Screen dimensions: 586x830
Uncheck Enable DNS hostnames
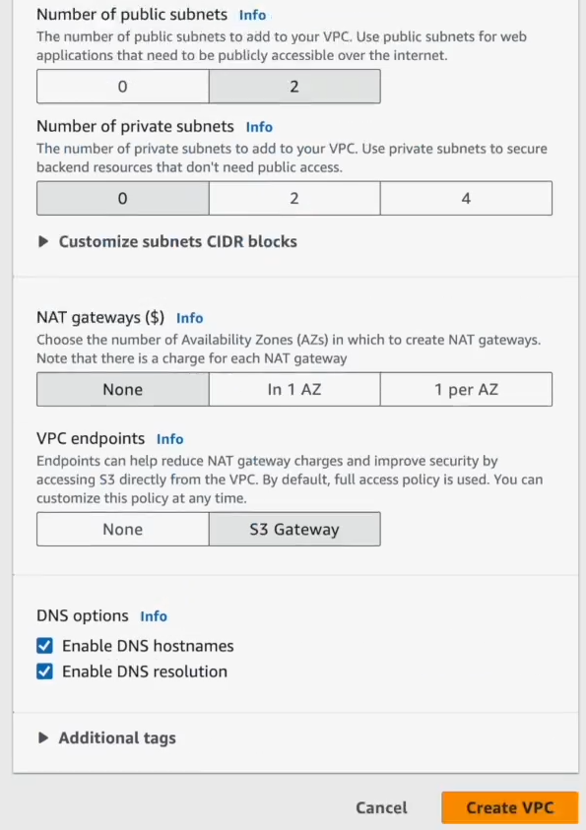point(44,646)
